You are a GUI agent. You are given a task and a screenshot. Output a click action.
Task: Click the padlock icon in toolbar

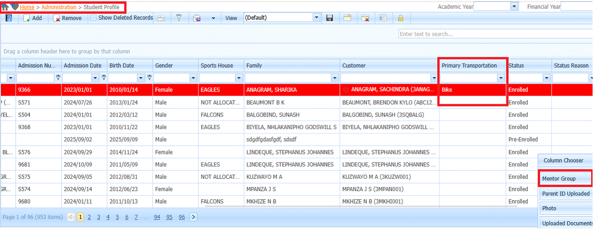(x=401, y=18)
